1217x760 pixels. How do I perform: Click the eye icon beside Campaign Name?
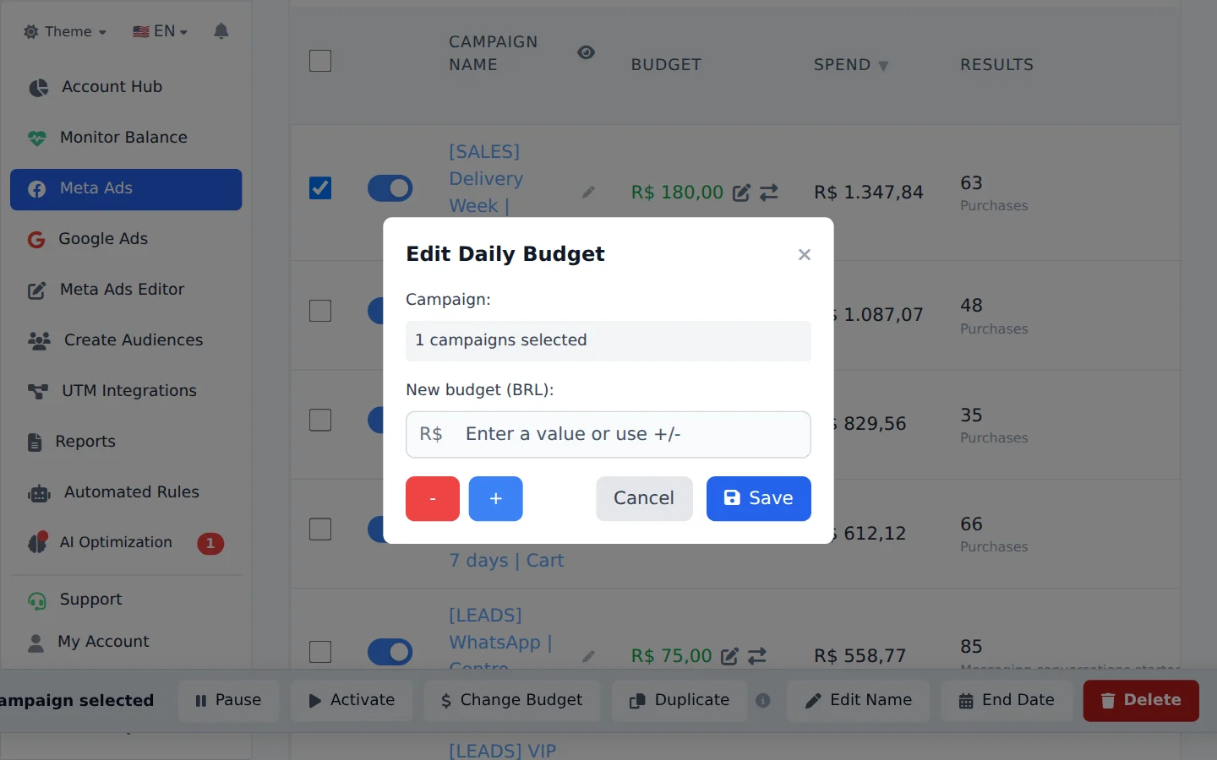[x=586, y=52]
